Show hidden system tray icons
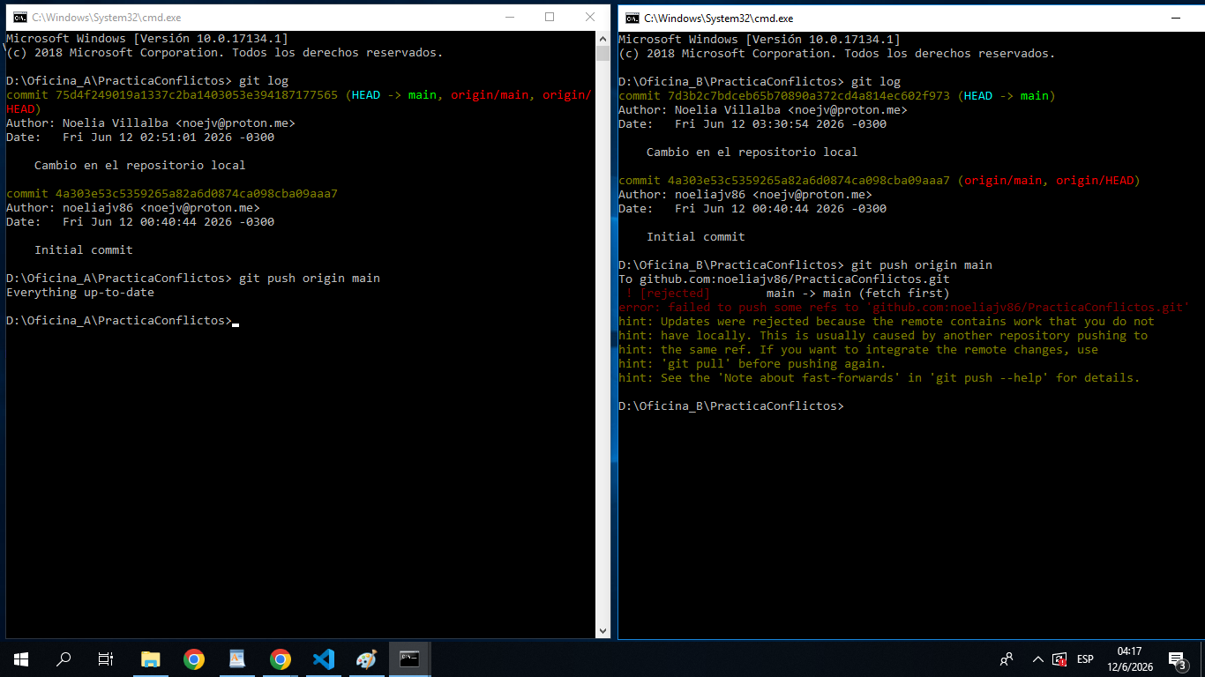This screenshot has width=1205, height=677. pyautogui.click(x=1037, y=658)
